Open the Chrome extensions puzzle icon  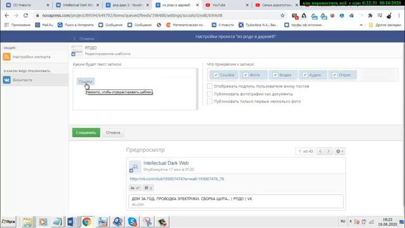[x=370, y=15]
